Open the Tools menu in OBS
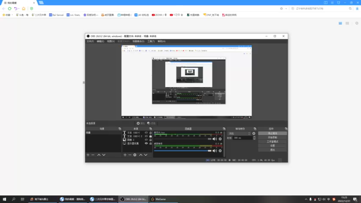Image resolution: width=361 pixels, height=203 pixels. [x=151, y=41]
